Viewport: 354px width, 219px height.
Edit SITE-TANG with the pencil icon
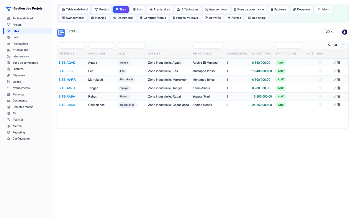[335, 88]
